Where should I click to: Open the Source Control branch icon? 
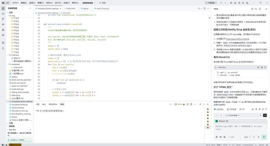click(x=3, y=19)
